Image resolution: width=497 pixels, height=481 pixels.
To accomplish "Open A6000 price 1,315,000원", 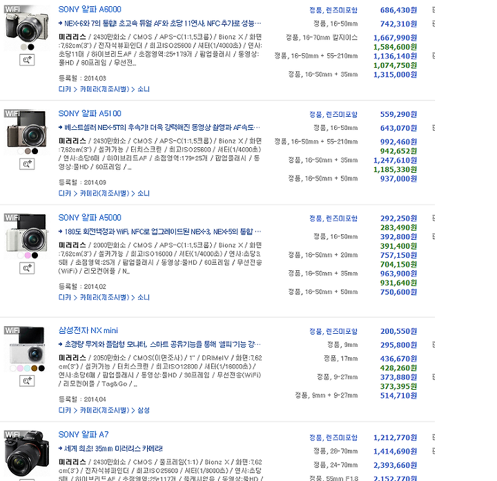I will (396, 75).
